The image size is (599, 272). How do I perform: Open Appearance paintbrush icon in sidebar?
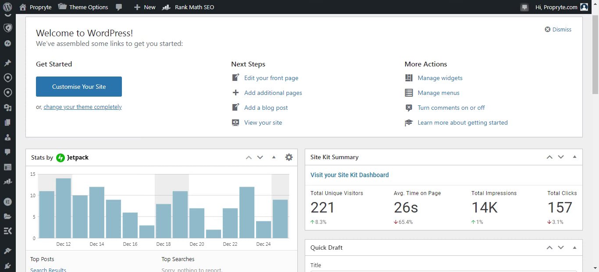pyautogui.click(x=7, y=251)
